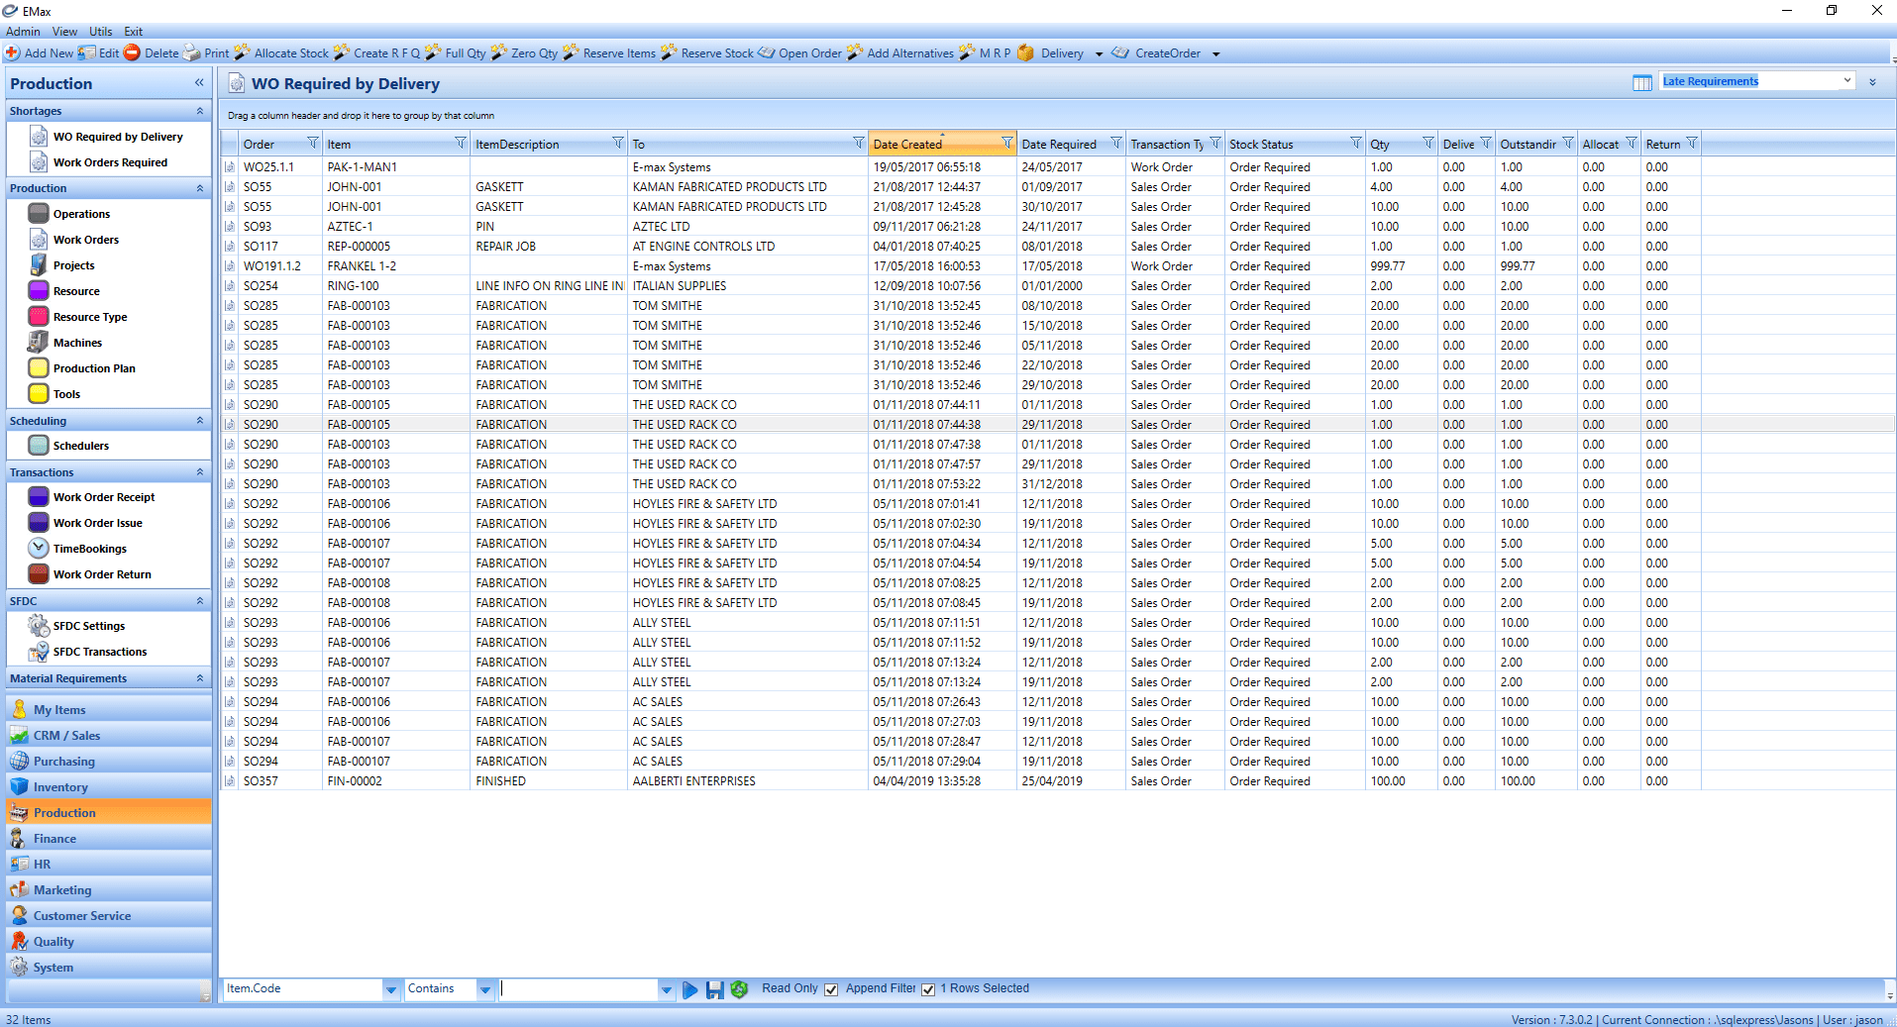Switch to the CRM / Sales module

tap(109, 736)
